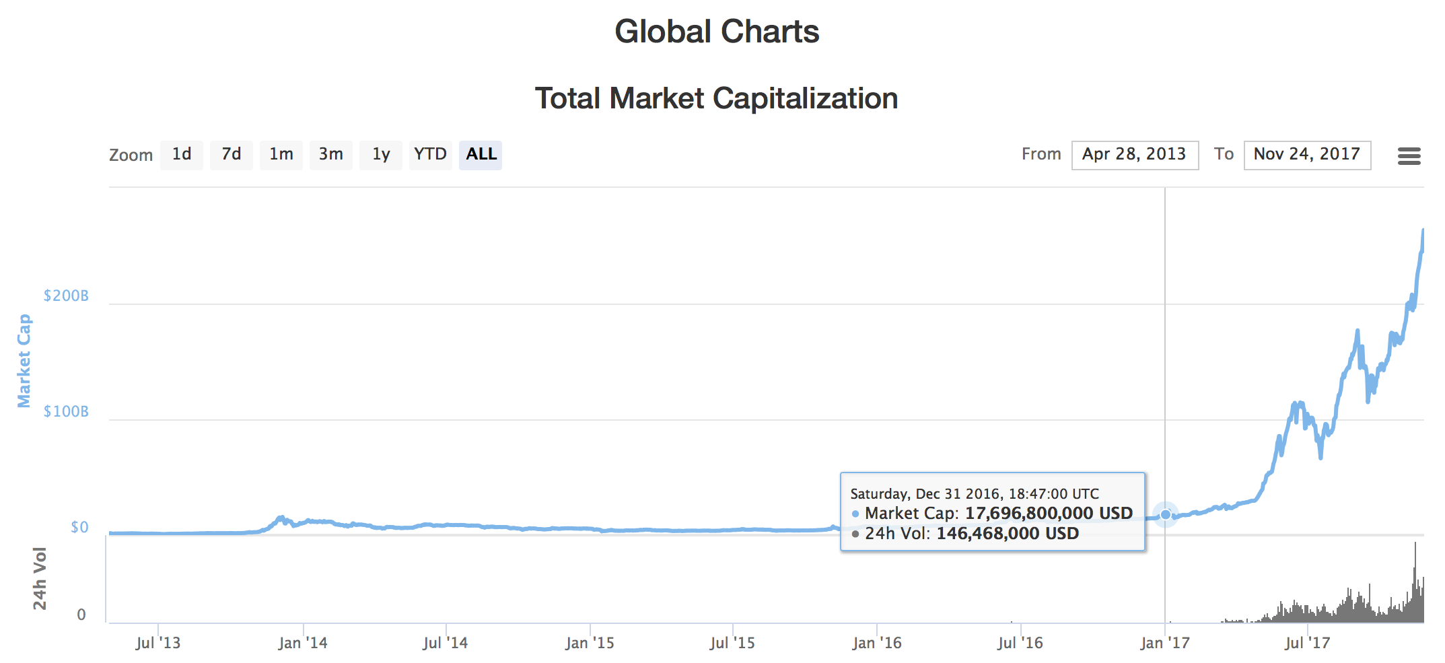Click the Jul '13 x-axis label
The image size is (1445, 663).
point(158,643)
